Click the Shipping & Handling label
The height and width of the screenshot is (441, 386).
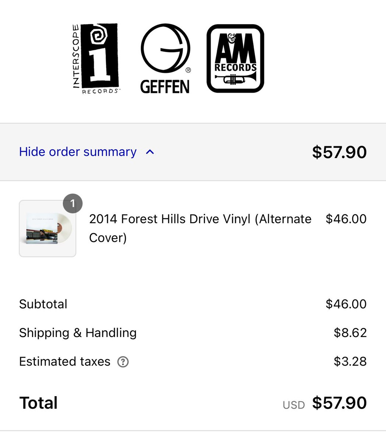78,333
